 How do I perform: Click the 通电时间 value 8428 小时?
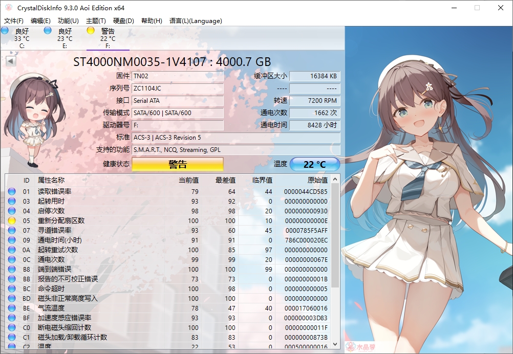coord(315,125)
